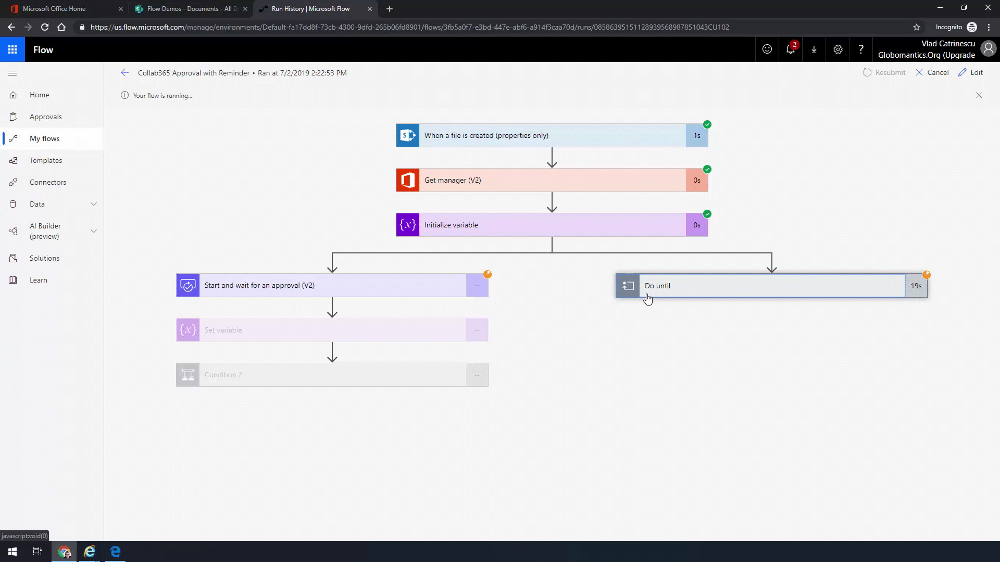Expand 'When a file is created' step
Screen dimensions: 1000x562
552,135
